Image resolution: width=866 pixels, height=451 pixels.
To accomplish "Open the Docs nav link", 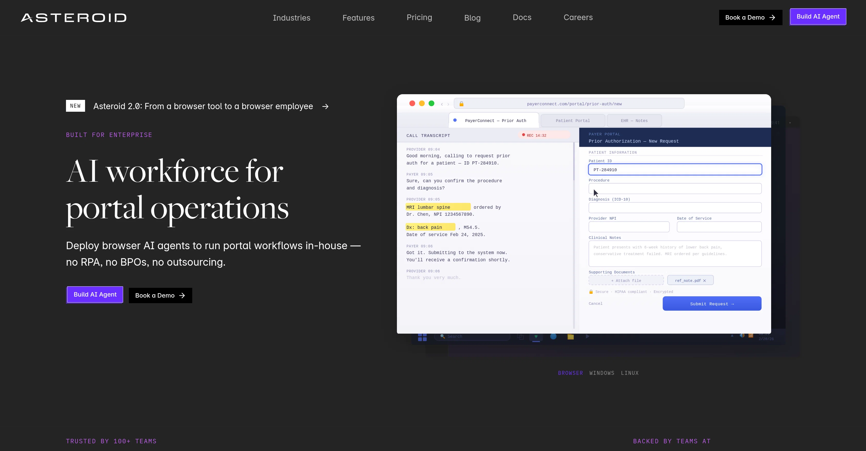I will pos(522,18).
